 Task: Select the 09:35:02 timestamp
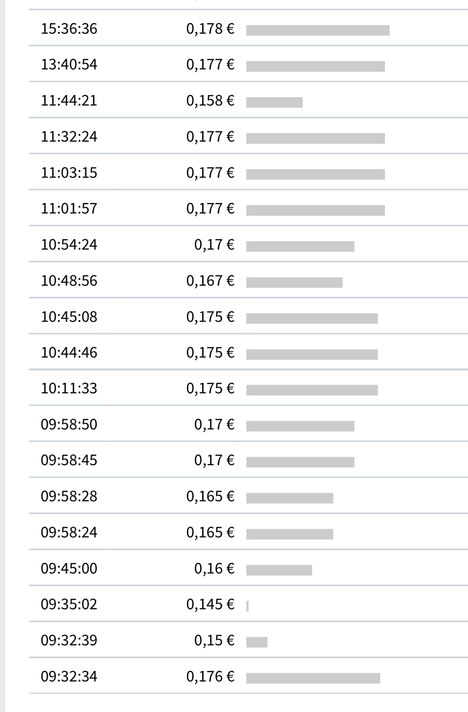click(69, 604)
